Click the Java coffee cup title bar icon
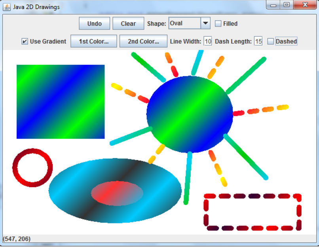Image resolution: width=319 pixels, height=248 pixels. (x=7, y=6)
